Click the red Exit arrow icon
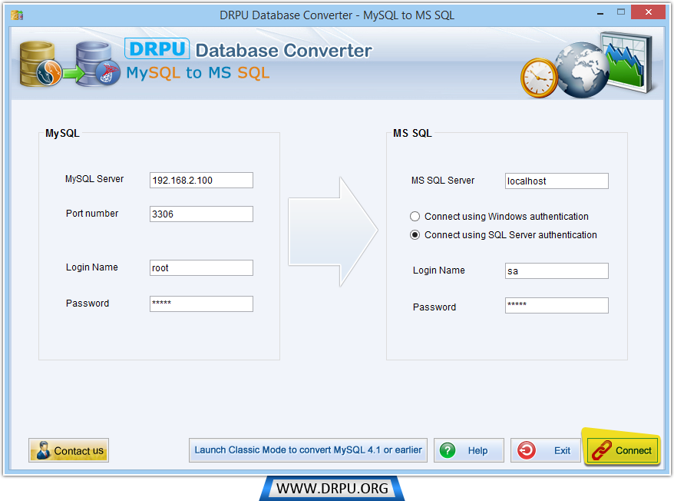The width and height of the screenshot is (674, 501). (x=527, y=450)
